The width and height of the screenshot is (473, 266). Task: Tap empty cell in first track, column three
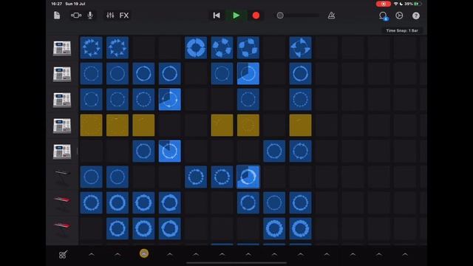click(143, 47)
